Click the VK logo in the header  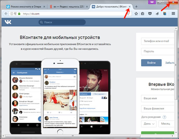[x=8, y=22]
